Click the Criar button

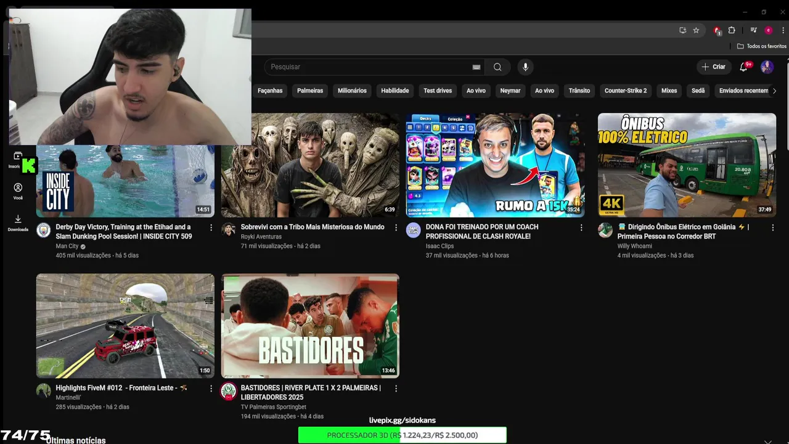(714, 67)
